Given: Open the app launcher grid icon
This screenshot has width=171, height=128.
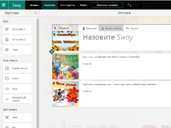Looking at the screenshot, I should [x=4, y=5].
